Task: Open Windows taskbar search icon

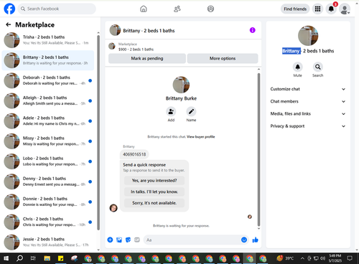Action: coord(20,258)
